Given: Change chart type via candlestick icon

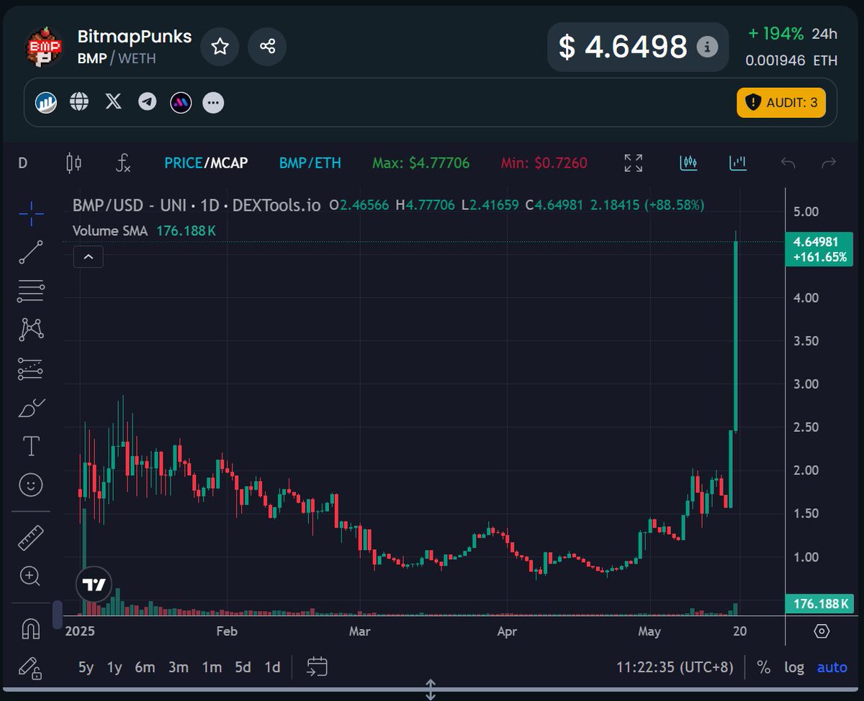Looking at the screenshot, I should tap(74, 163).
